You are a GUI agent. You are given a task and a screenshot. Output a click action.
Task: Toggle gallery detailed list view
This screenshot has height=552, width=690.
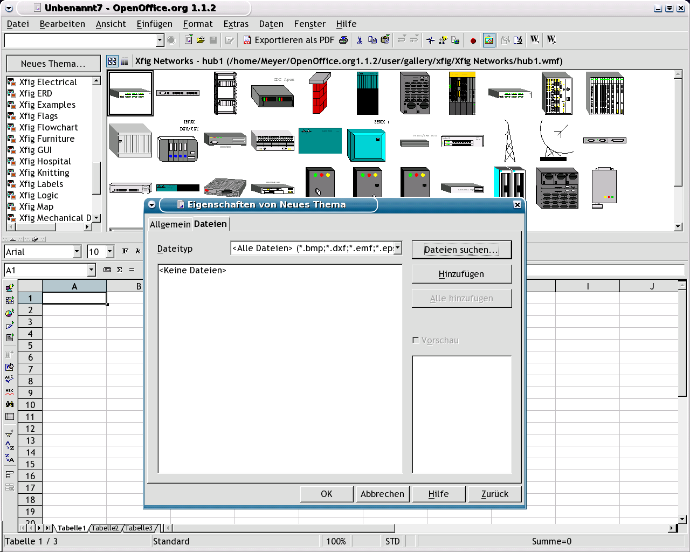tap(125, 61)
